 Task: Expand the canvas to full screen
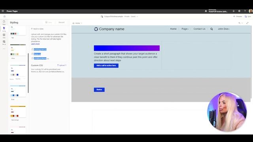247,23
